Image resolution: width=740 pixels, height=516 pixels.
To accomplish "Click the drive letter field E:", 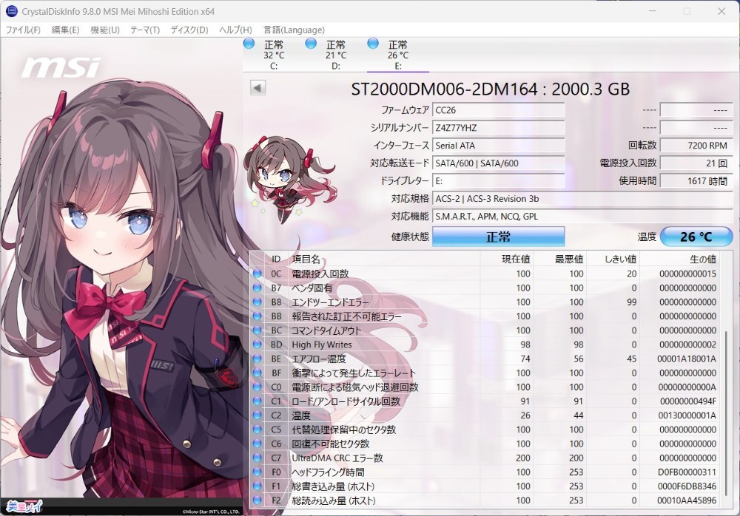I will [x=498, y=180].
